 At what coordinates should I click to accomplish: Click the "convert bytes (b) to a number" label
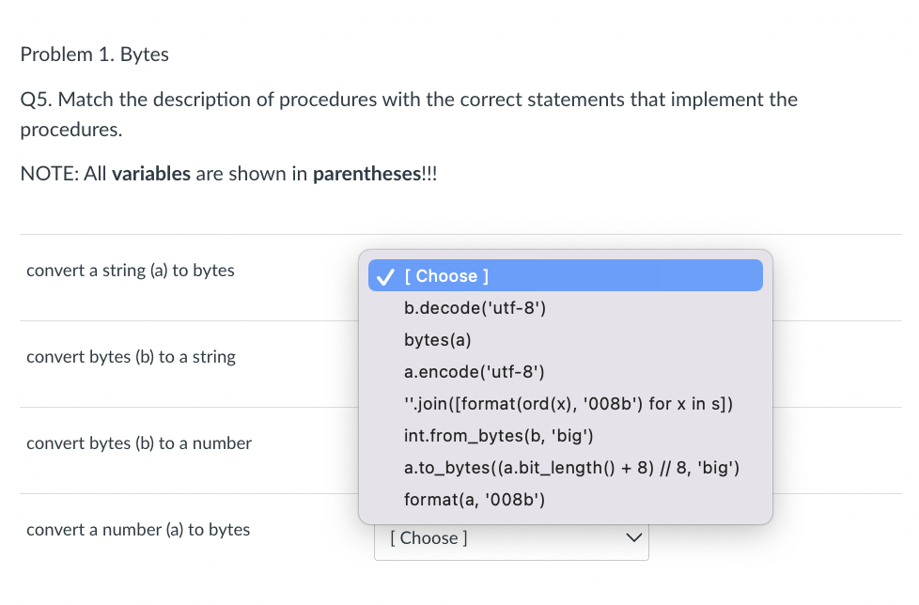click(139, 443)
